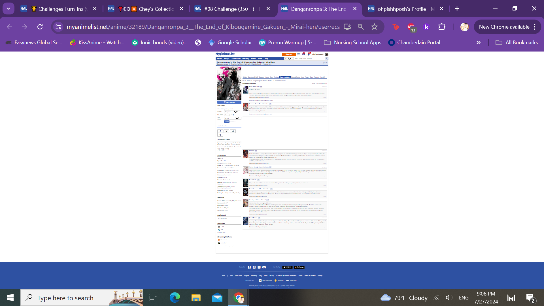
Task: Open the tab search dropdown arrow
Action: pos(8,8)
